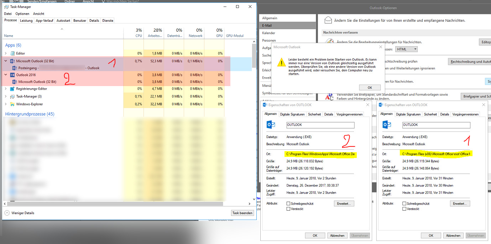
Task: Click the Ort path in right Eigenschaften dialog
Action: (436, 154)
